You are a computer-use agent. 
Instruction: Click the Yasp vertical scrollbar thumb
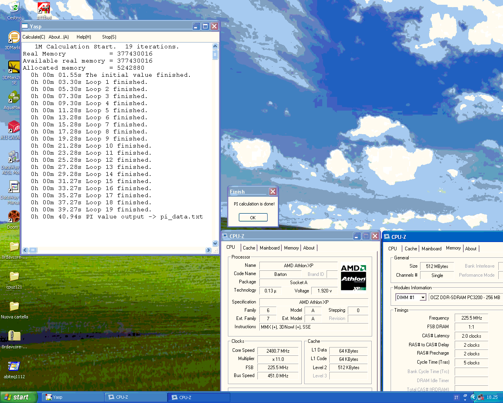[x=215, y=54]
